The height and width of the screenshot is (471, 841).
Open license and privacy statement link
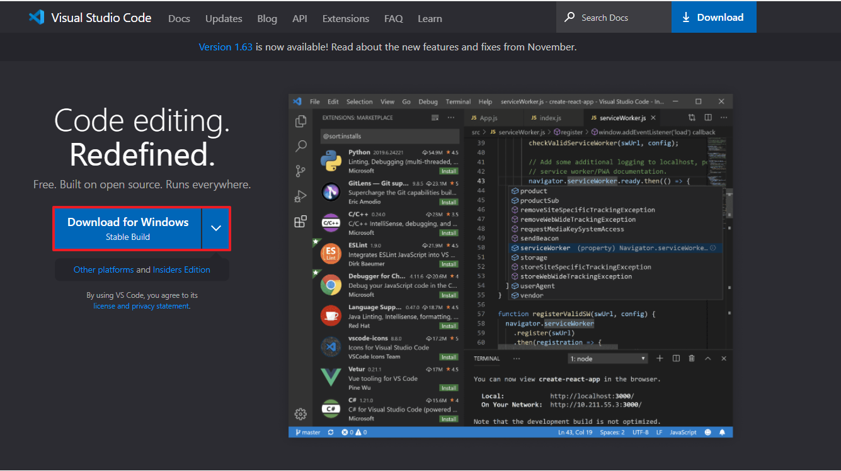141,306
